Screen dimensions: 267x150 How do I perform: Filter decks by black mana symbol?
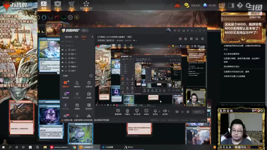tap(51, 17)
